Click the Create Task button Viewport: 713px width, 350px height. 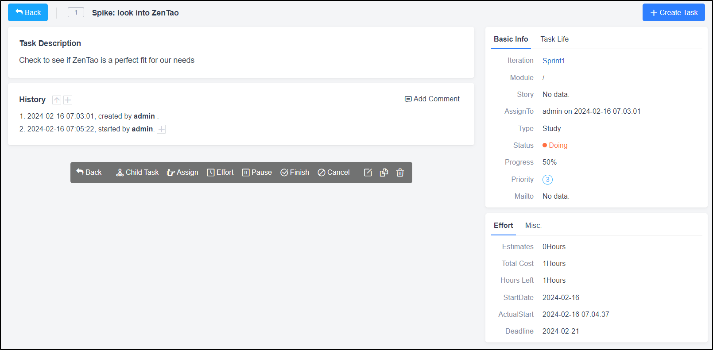674,12
